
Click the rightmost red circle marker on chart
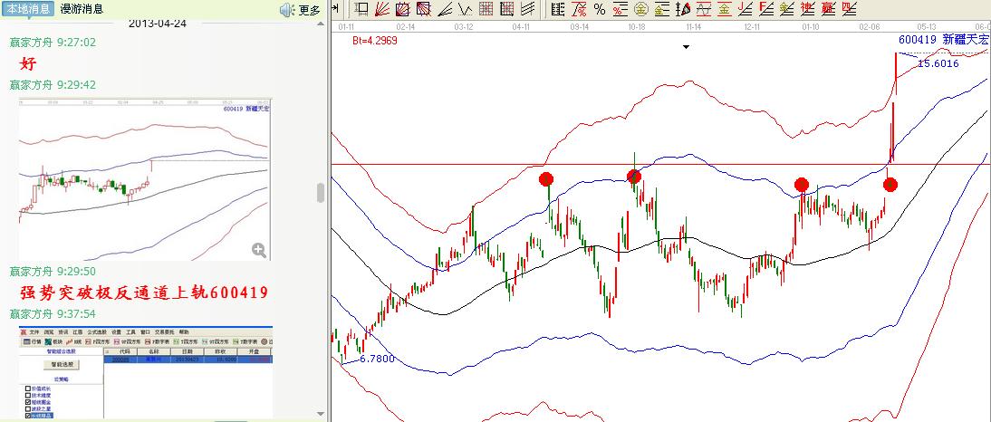(x=890, y=185)
